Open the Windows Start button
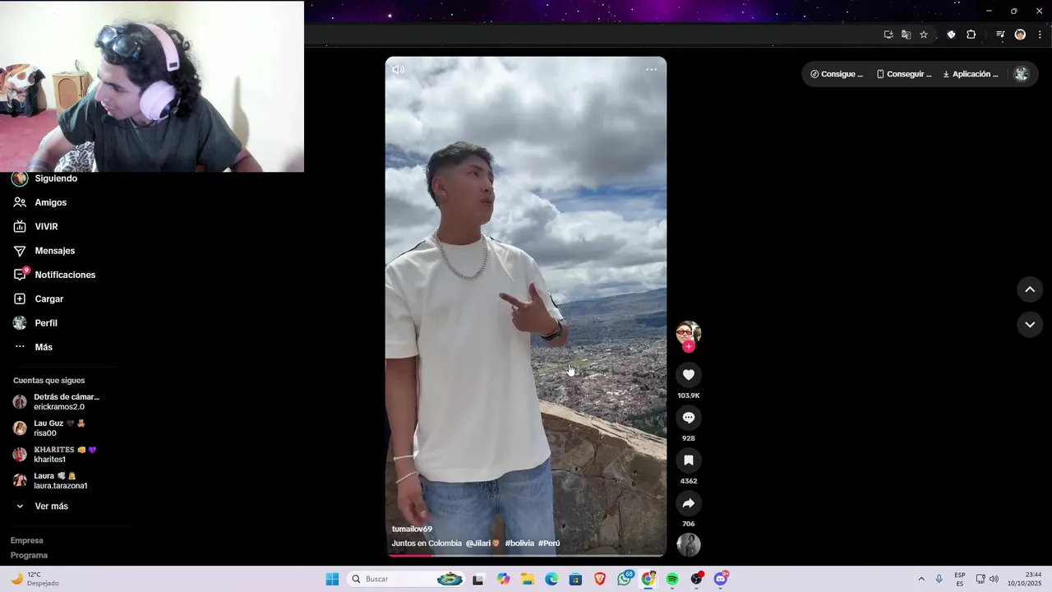1052x592 pixels. pyautogui.click(x=332, y=579)
